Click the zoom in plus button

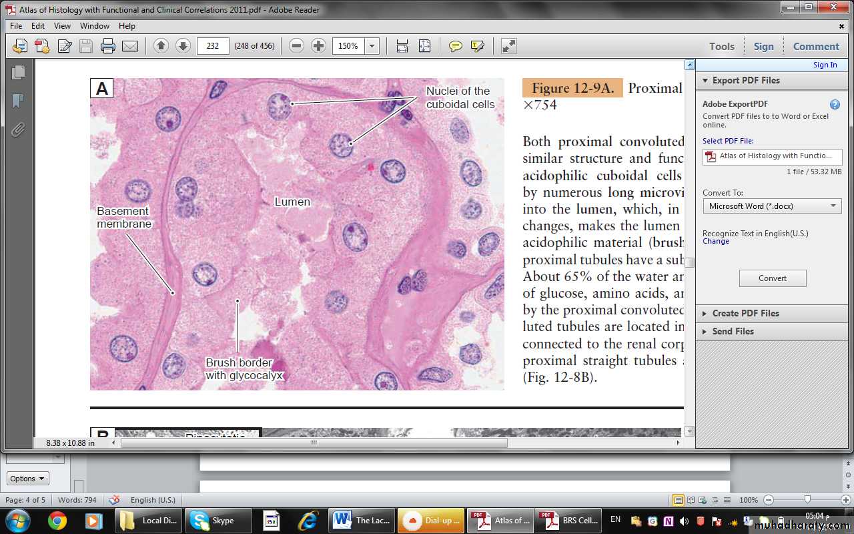click(319, 46)
